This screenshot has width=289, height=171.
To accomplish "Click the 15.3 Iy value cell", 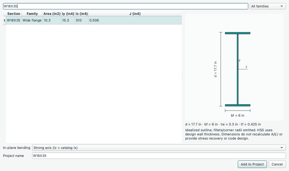I will click(68, 20).
